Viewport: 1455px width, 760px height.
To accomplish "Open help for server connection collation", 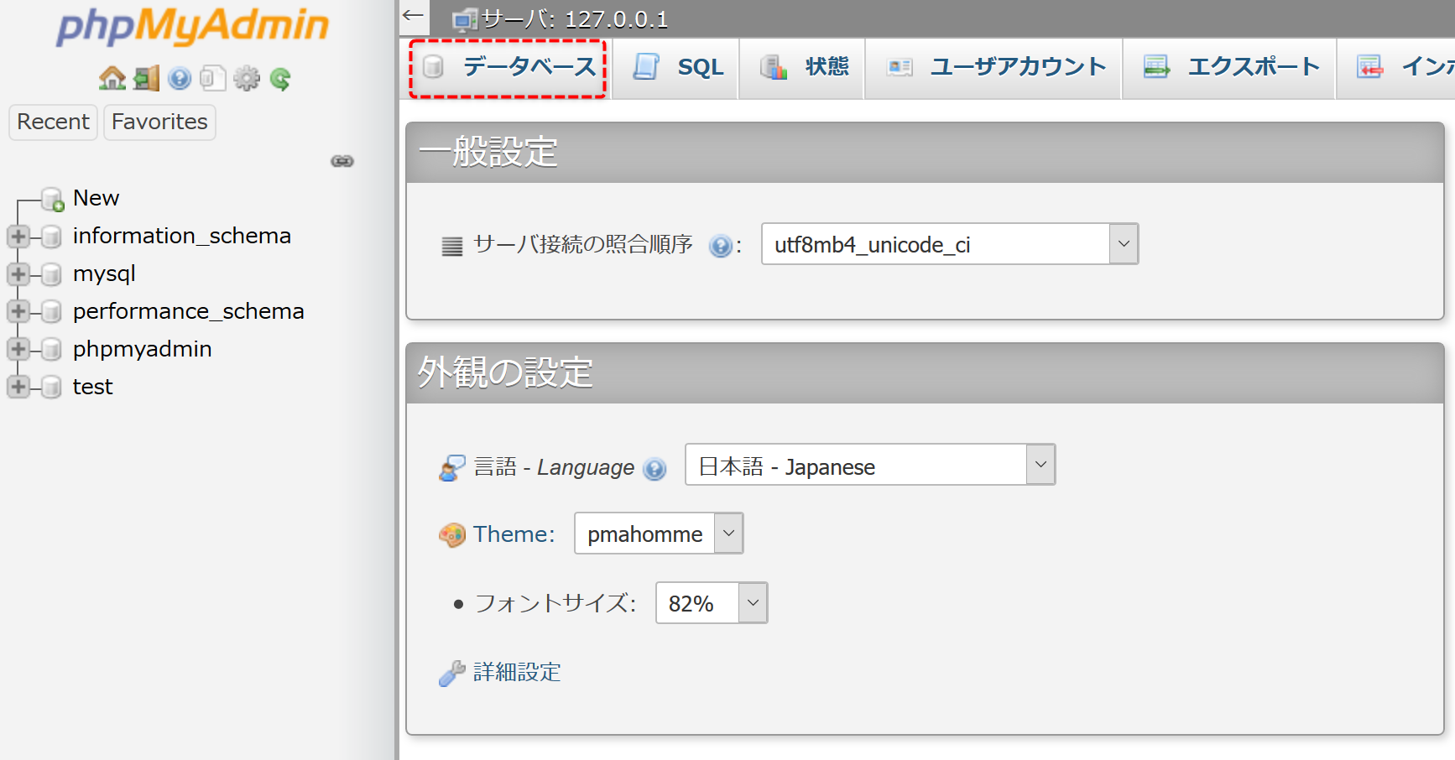I will 720,246.
